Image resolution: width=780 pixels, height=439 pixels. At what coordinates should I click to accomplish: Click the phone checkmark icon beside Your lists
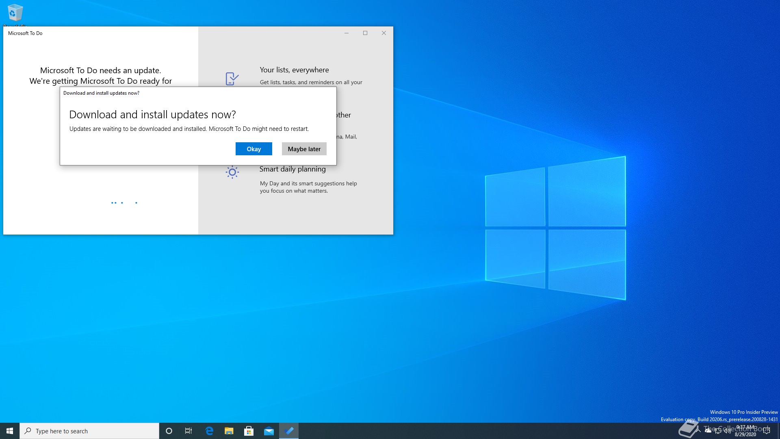[232, 78]
